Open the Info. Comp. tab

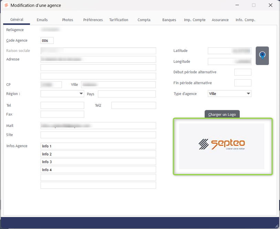pyautogui.click(x=245, y=20)
